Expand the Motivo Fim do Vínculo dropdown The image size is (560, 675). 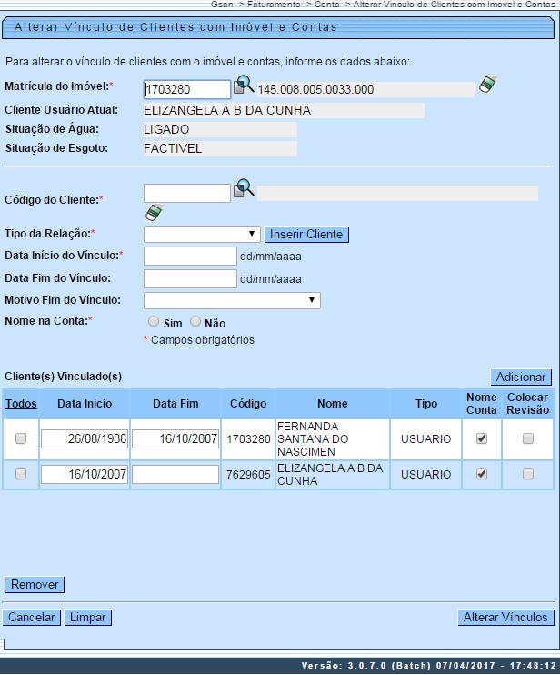[232, 300]
